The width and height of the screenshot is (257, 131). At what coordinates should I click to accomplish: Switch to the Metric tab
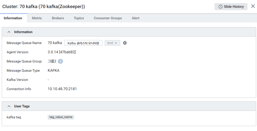pyautogui.click(x=37, y=18)
